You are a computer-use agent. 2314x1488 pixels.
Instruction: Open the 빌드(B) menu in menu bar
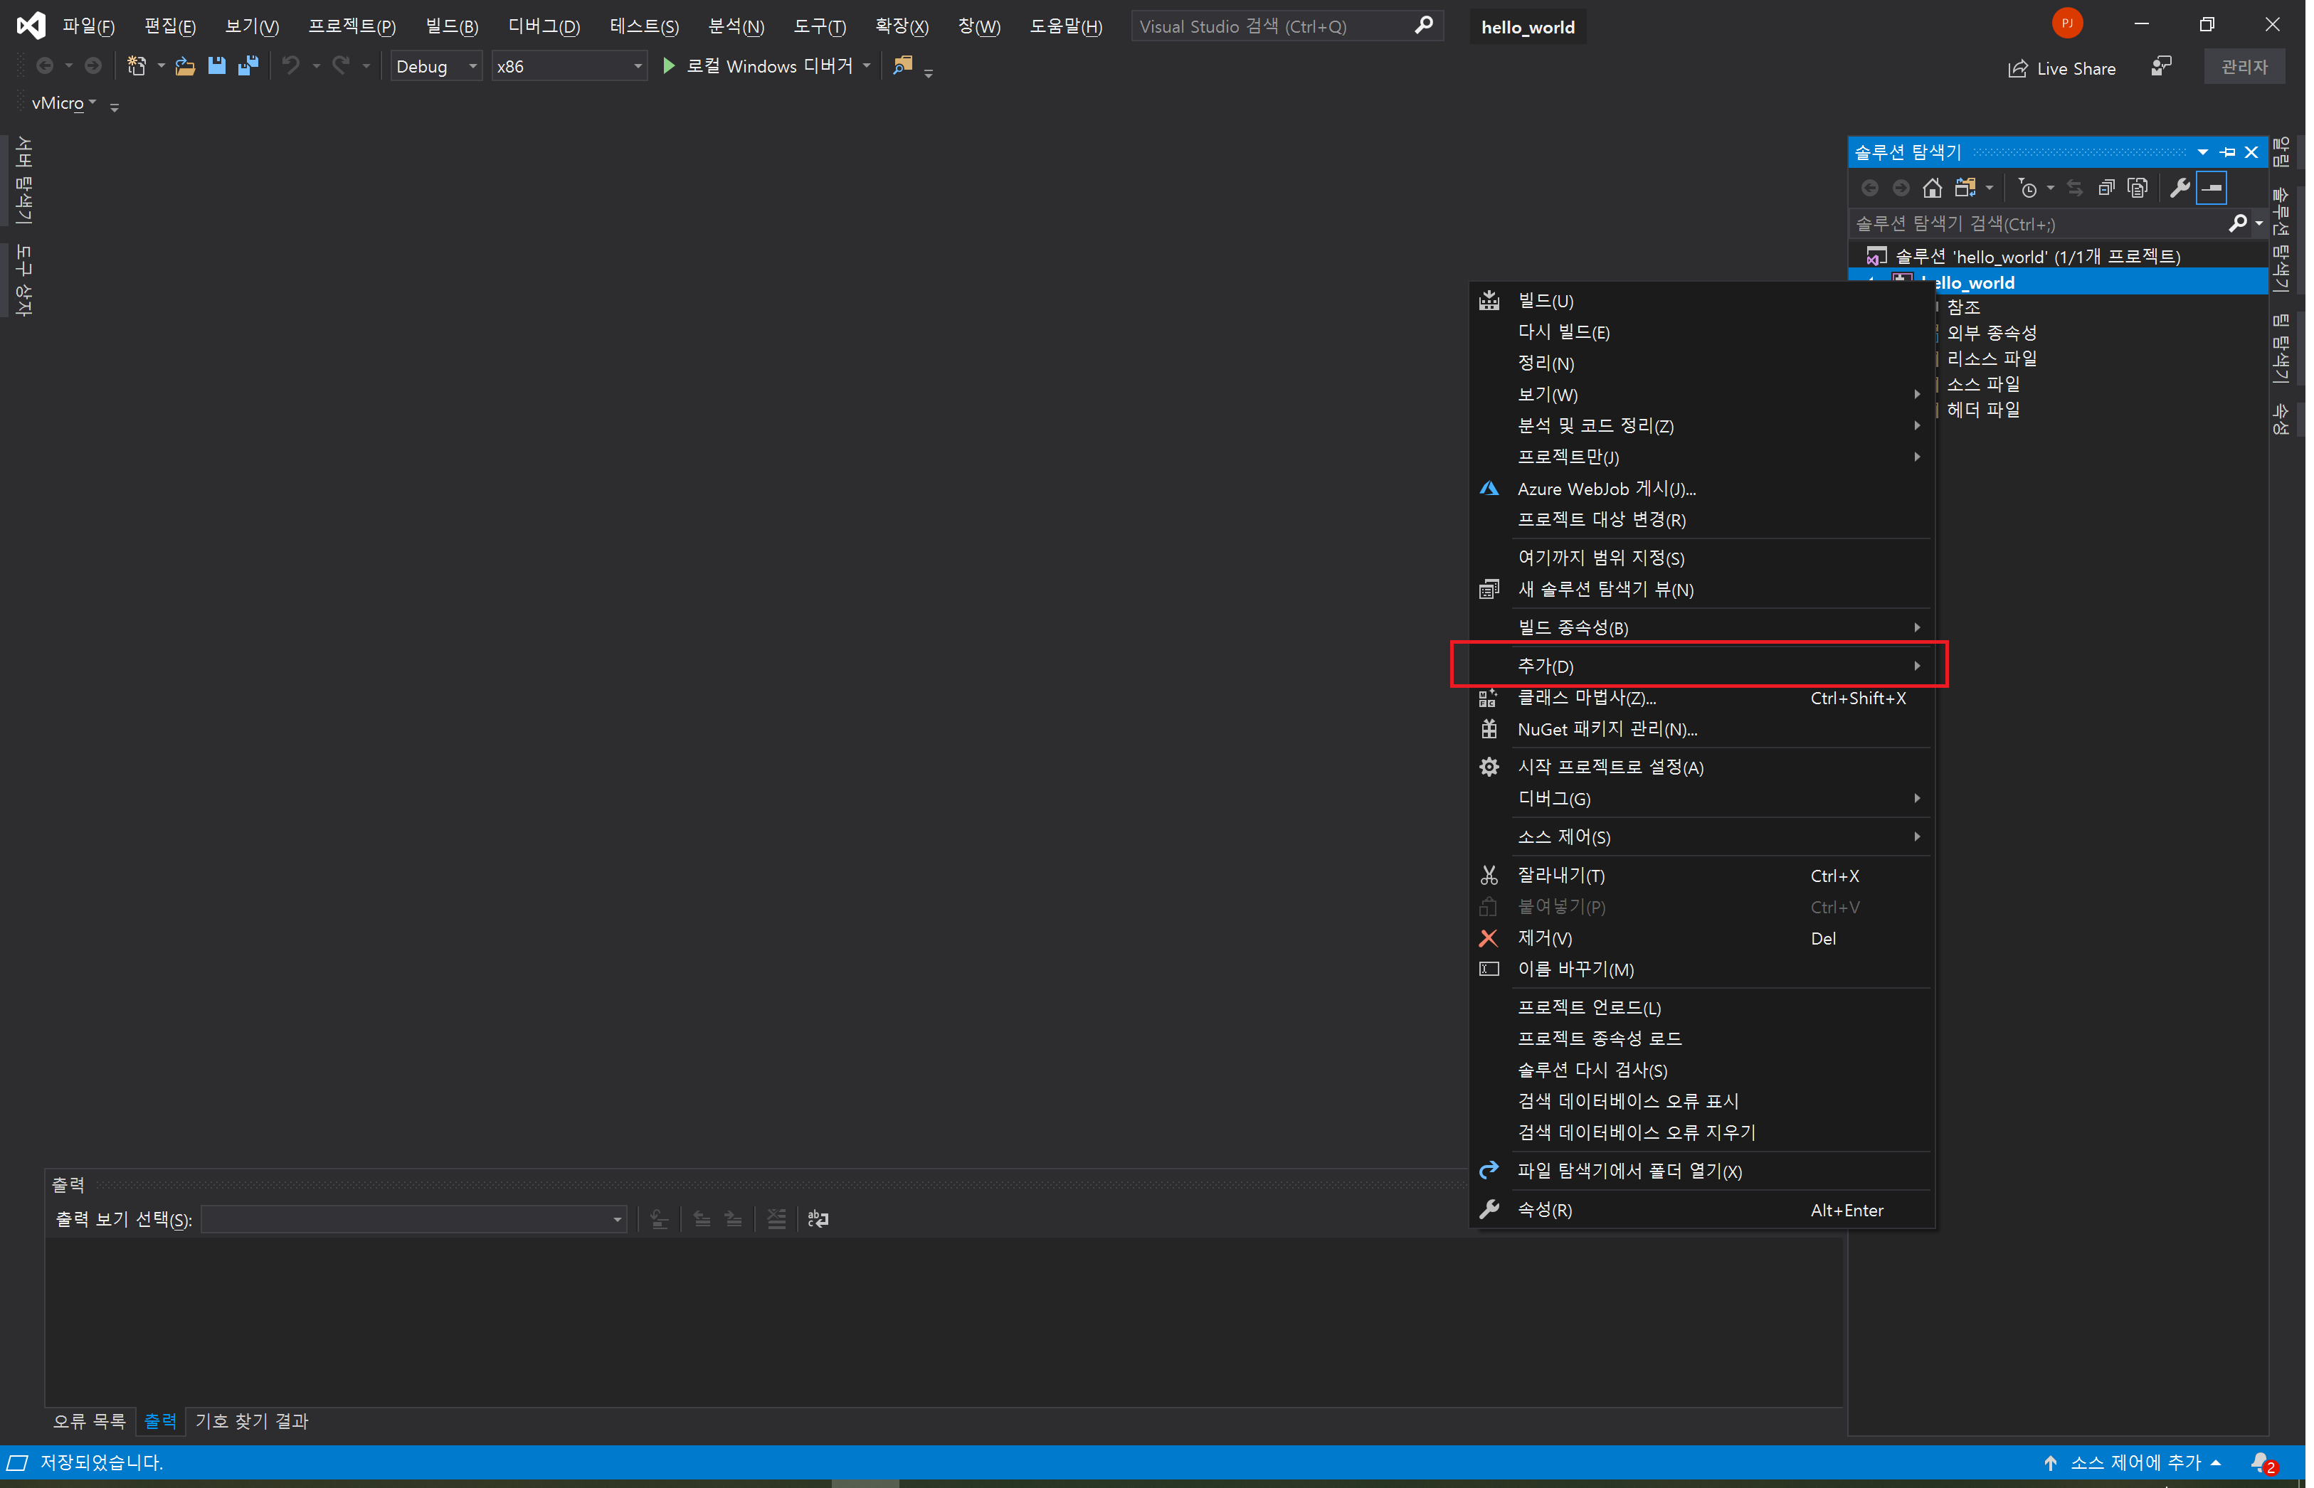[x=451, y=26]
